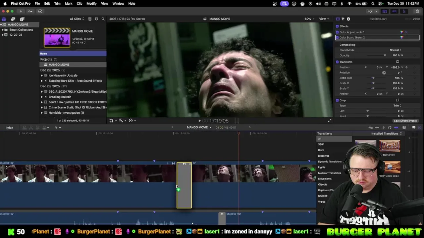
Task: Toggle timeline visibility layout button in toolbar
Action: [x=394, y=11]
